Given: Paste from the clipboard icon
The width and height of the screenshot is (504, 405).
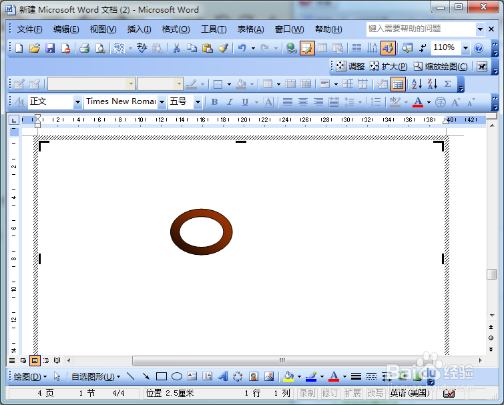Looking at the screenshot, I should pyautogui.click(x=208, y=48).
